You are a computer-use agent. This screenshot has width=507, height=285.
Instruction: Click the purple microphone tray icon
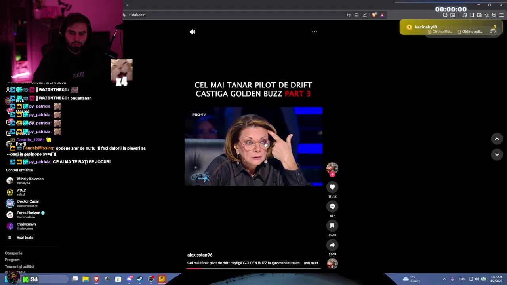[452, 279]
